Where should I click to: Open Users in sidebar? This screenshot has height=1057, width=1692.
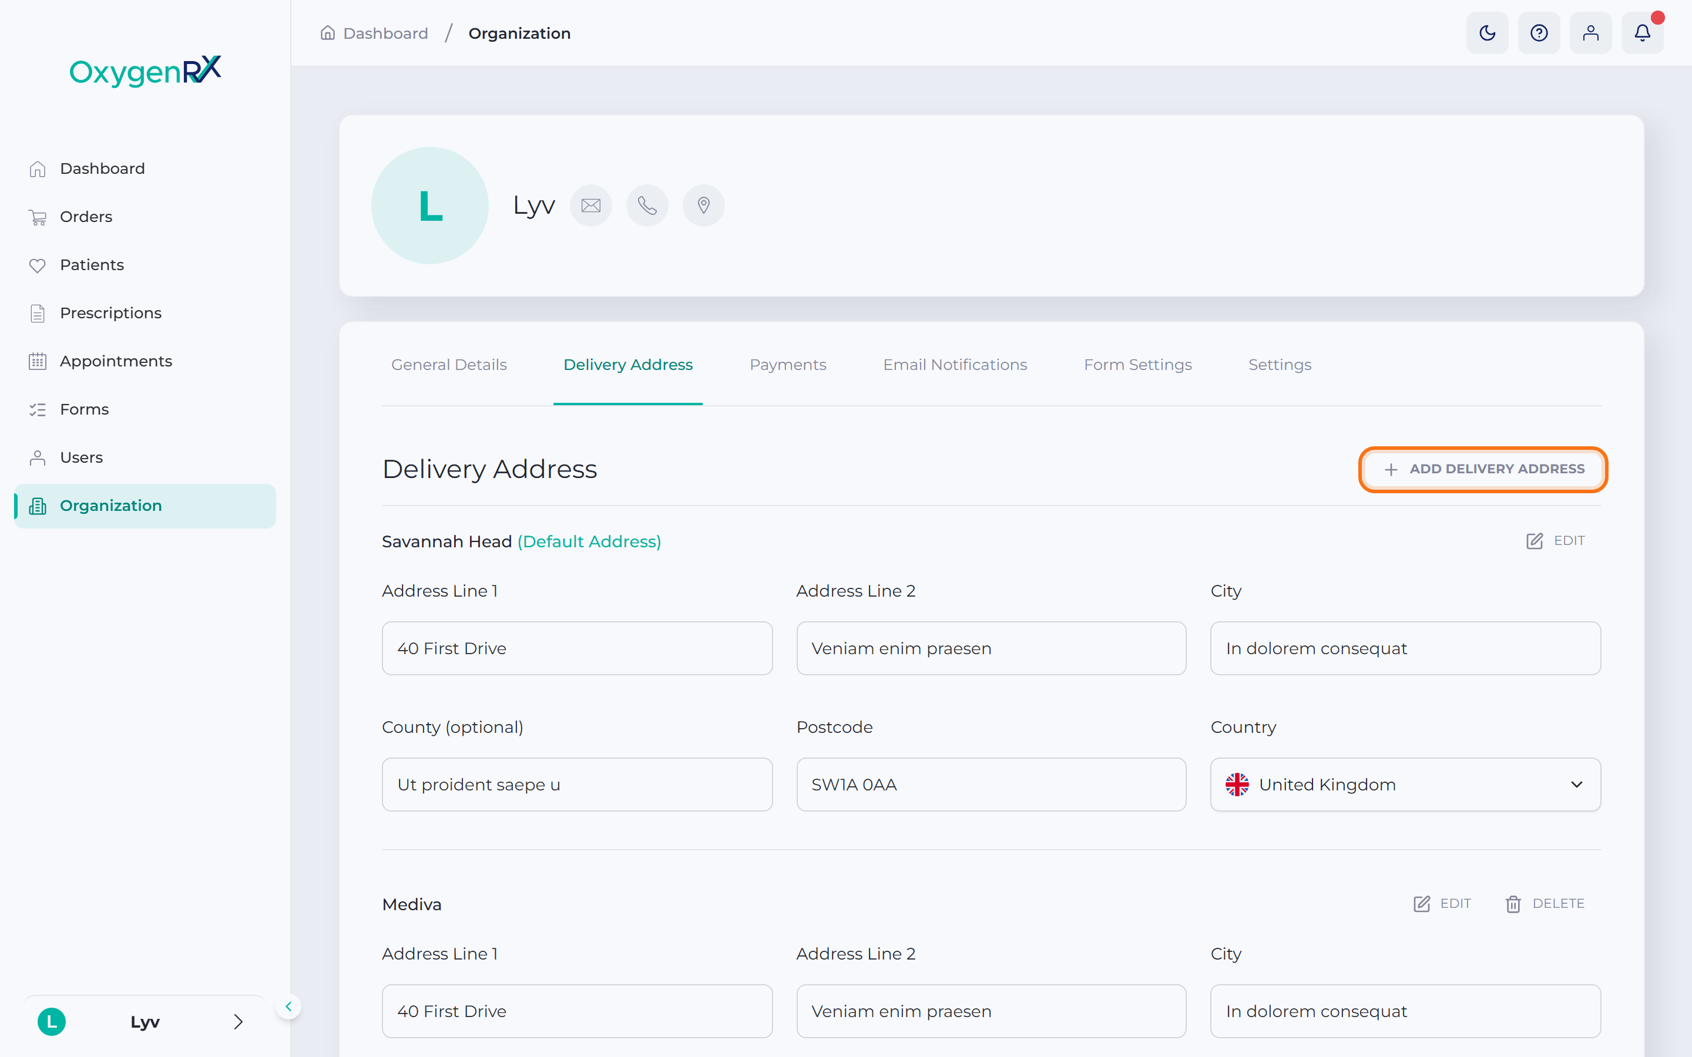click(x=145, y=458)
